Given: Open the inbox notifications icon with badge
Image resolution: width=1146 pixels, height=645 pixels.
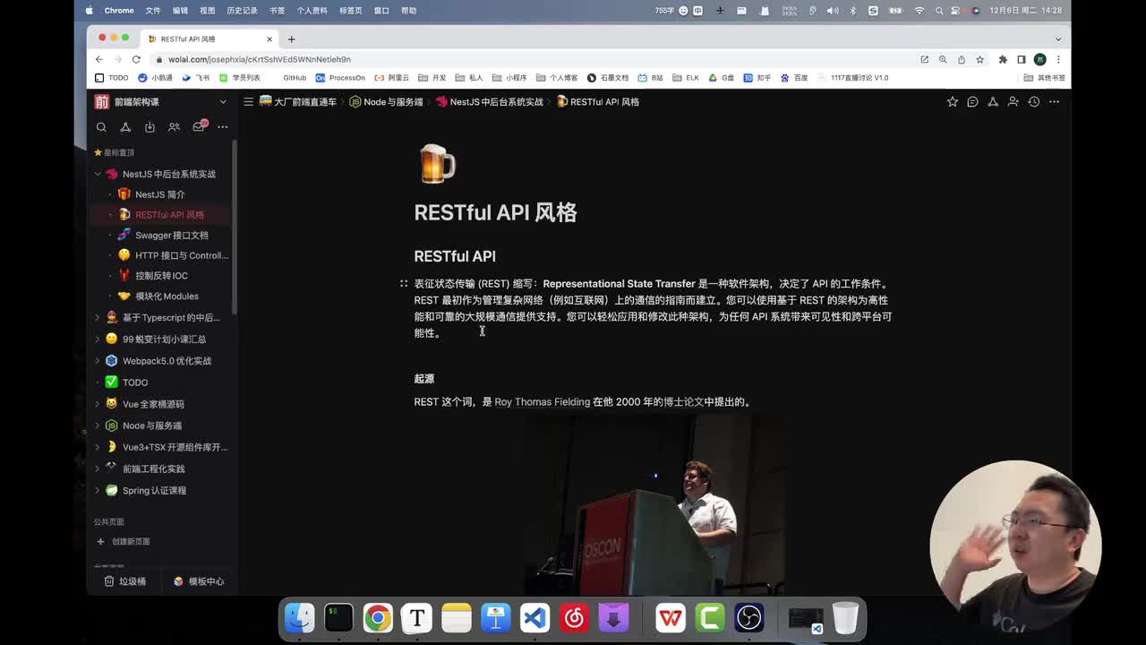Looking at the screenshot, I should tap(199, 126).
